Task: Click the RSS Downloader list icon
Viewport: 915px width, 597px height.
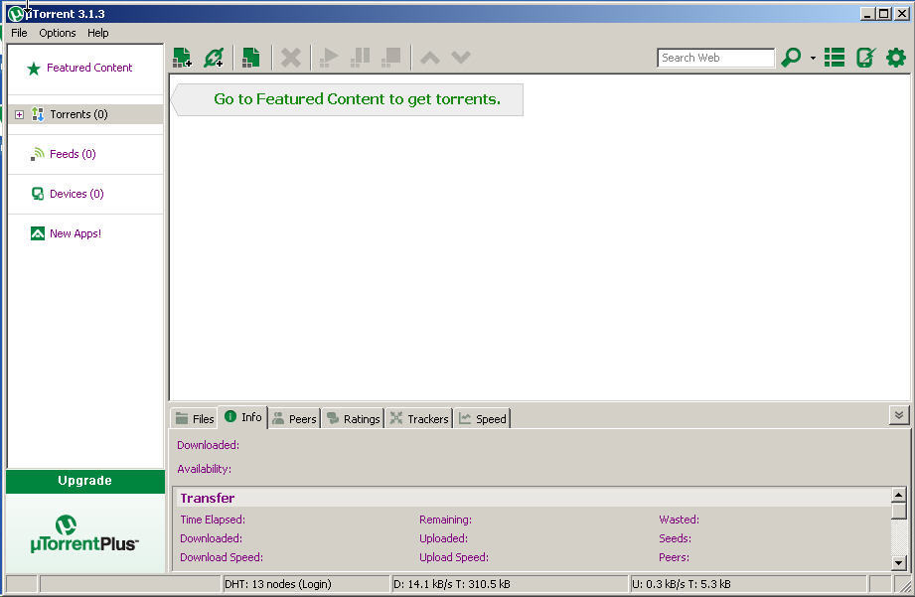Action: [834, 57]
